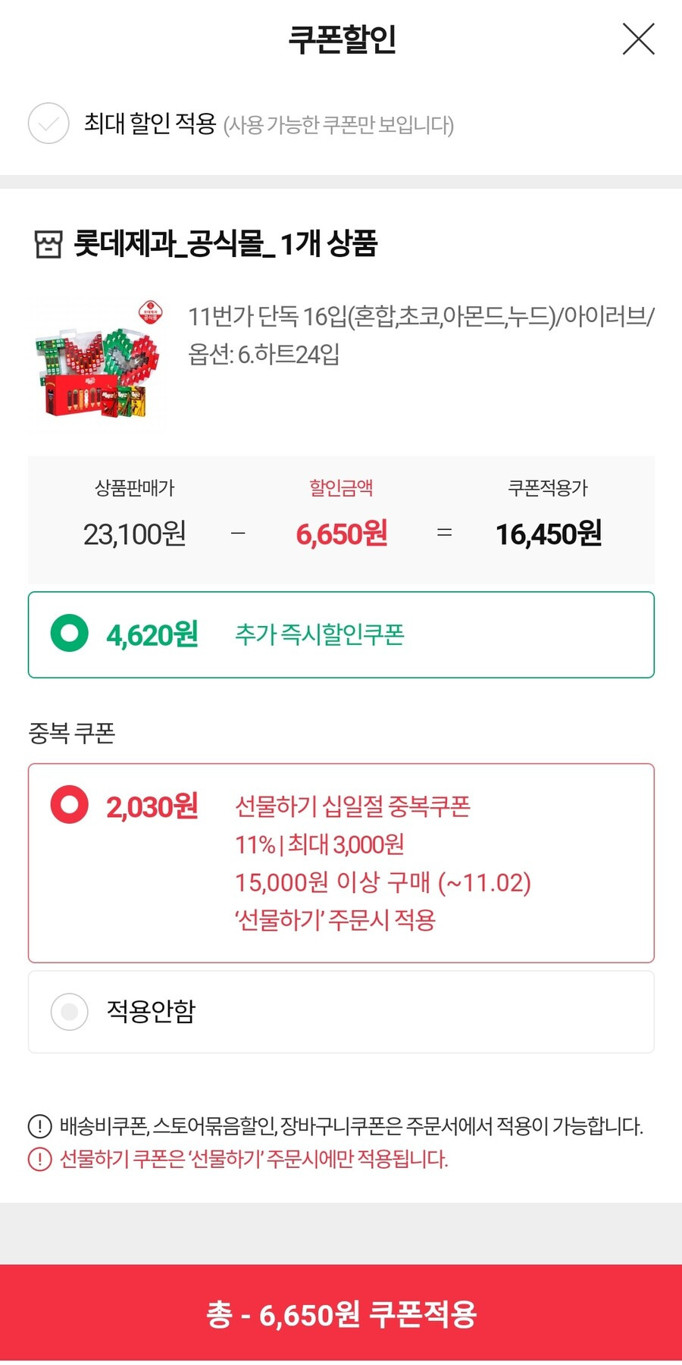
Task: Click the 적용안함 label
Action: coord(151,1011)
